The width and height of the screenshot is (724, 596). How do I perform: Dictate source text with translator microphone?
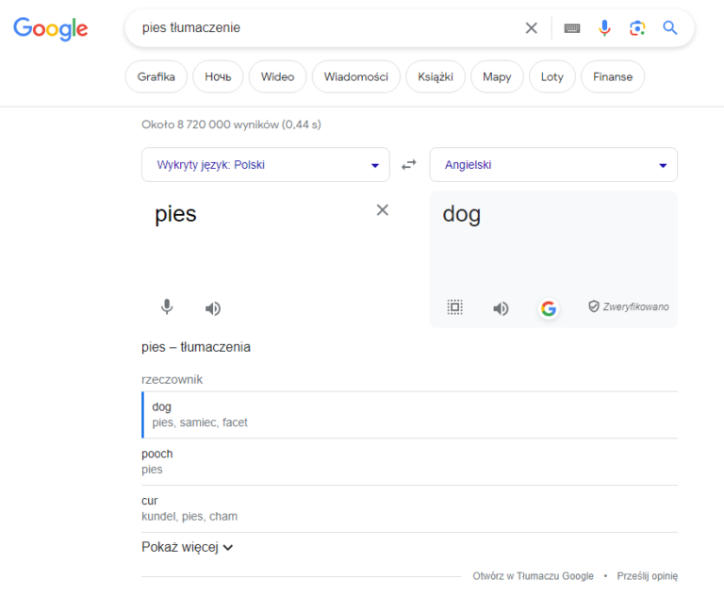pos(167,307)
